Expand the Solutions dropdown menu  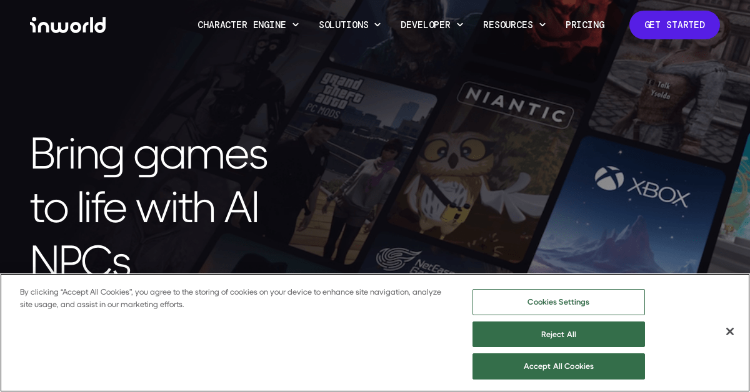(349, 25)
